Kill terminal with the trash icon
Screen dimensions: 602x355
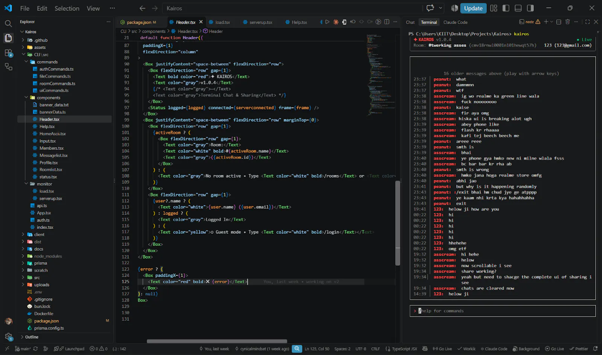tap(568, 22)
